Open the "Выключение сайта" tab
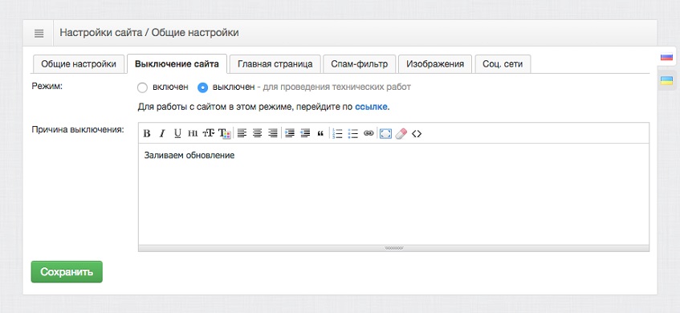 177,64
